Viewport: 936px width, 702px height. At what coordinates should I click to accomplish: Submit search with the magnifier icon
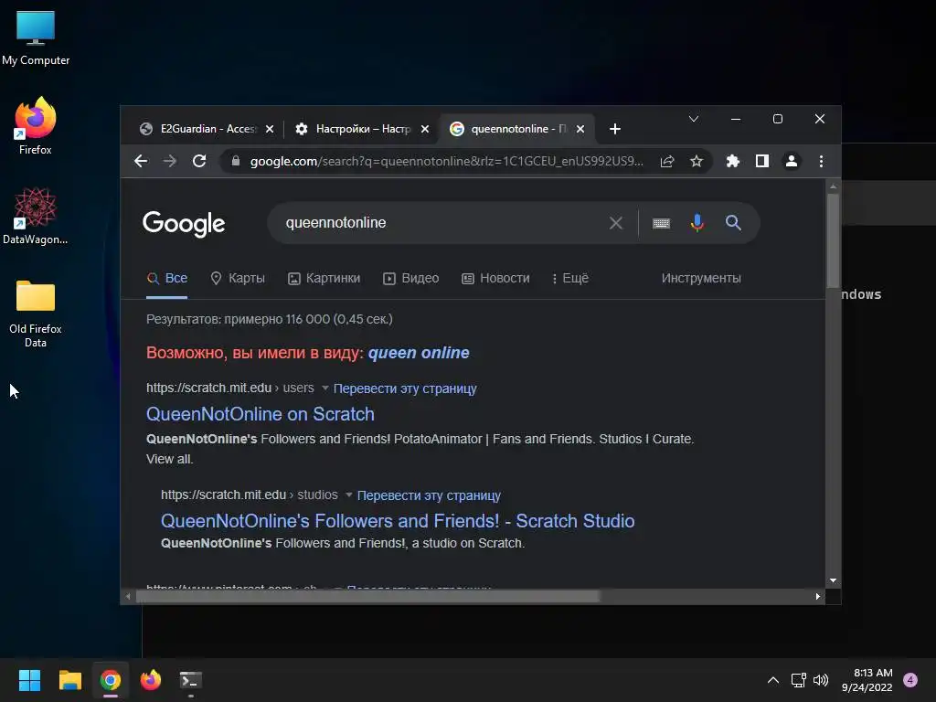[x=733, y=223]
